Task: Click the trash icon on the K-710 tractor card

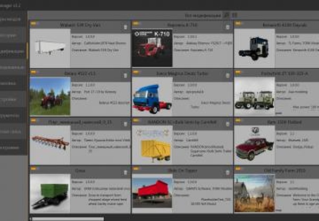Action: point(228,27)
